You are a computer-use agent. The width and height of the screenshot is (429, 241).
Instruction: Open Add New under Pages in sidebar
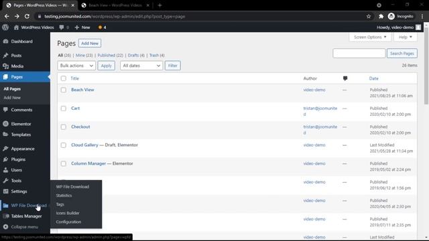tap(12, 98)
